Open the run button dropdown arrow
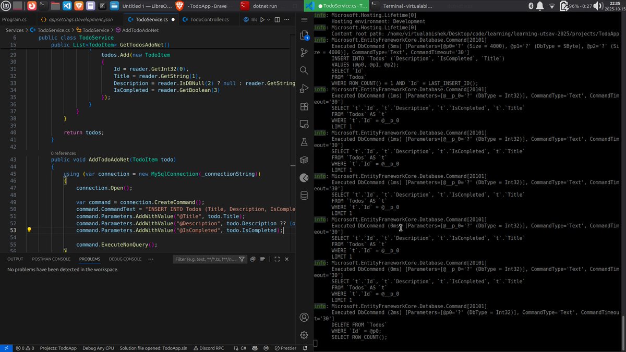626x352 pixels. [270, 19]
